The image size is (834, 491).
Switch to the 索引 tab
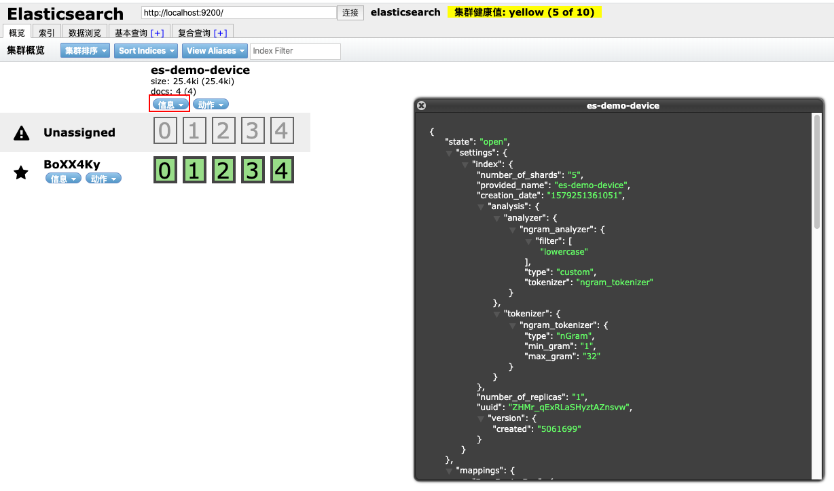tap(47, 33)
